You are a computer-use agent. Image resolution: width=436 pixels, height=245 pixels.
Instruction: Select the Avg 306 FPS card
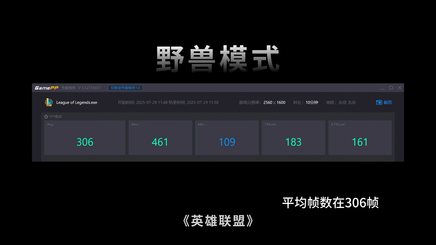(85, 138)
